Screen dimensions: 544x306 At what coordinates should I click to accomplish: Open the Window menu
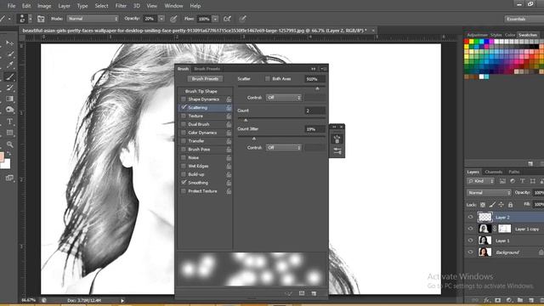tap(173, 6)
